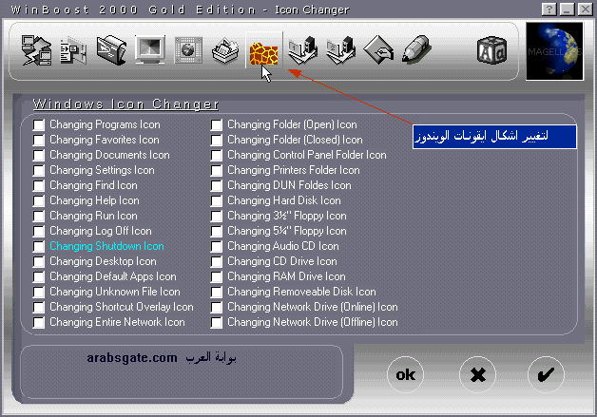The image size is (597, 417).
Task: Tick Changing Network Drive (Offline) Icon checkbox
Action: click(x=216, y=323)
